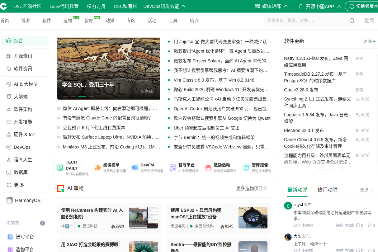Open OSC开源社区 top link
Image resolution: width=378 pixels, height=252 pixels.
coord(27,6)
